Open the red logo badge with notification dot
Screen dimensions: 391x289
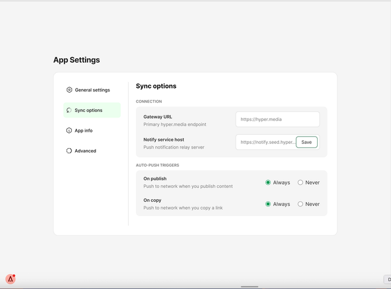(x=10, y=279)
